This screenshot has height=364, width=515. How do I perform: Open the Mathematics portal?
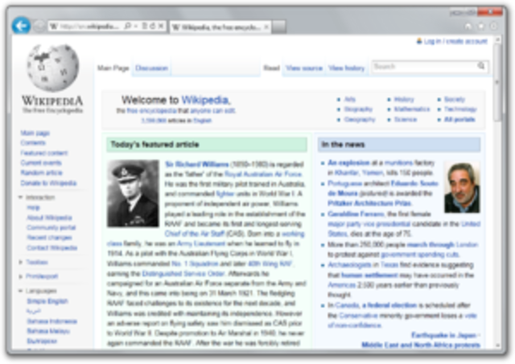[x=412, y=110]
